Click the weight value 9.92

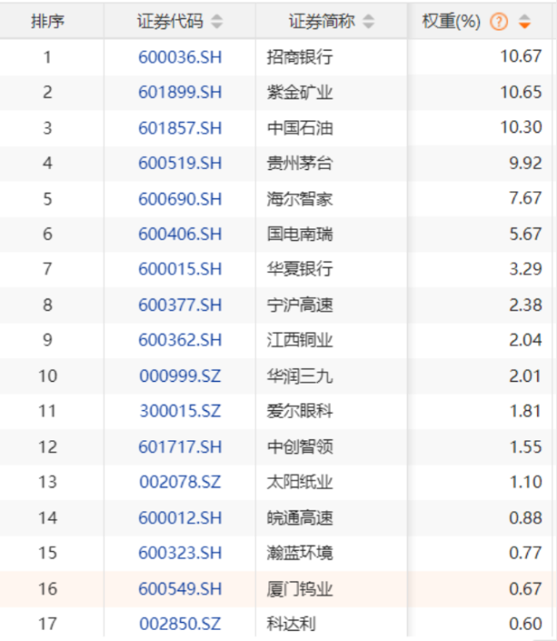tap(525, 163)
